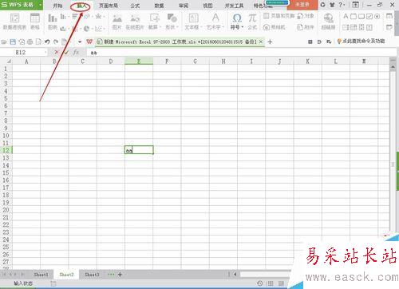This screenshot has width=399, height=289.
Task: Switch to the Sheet3 worksheet tab
Action: (x=92, y=275)
